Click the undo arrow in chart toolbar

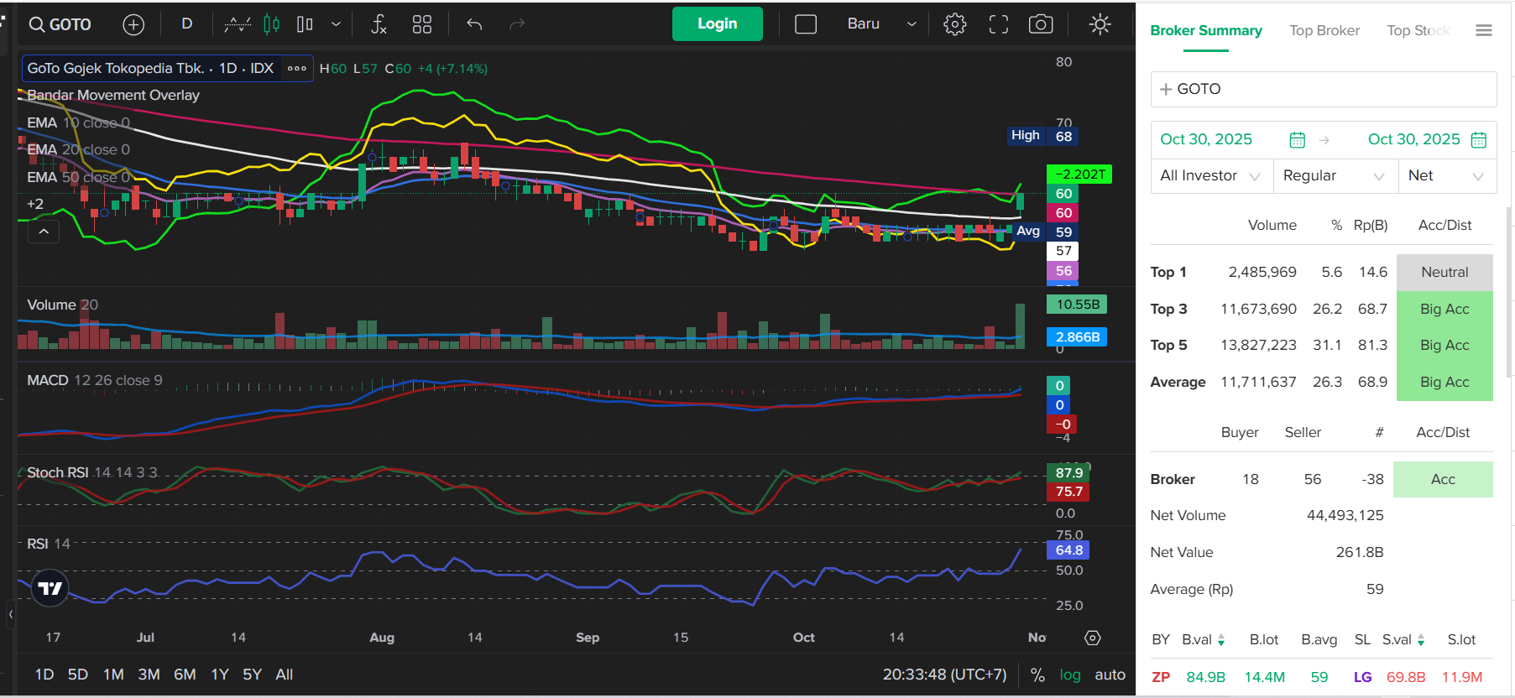point(474,24)
